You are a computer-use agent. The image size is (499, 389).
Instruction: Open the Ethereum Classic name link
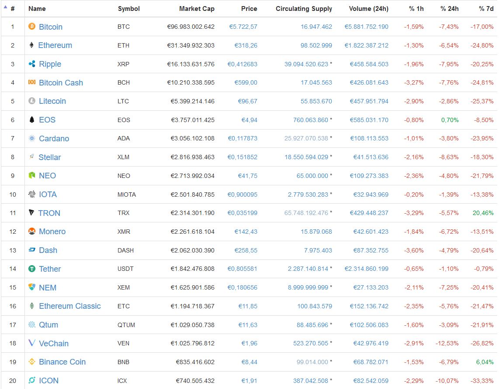[x=70, y=306]
